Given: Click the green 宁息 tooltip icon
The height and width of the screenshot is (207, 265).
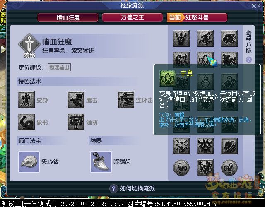Looking at the screenshot, I should tap(168, 78).
